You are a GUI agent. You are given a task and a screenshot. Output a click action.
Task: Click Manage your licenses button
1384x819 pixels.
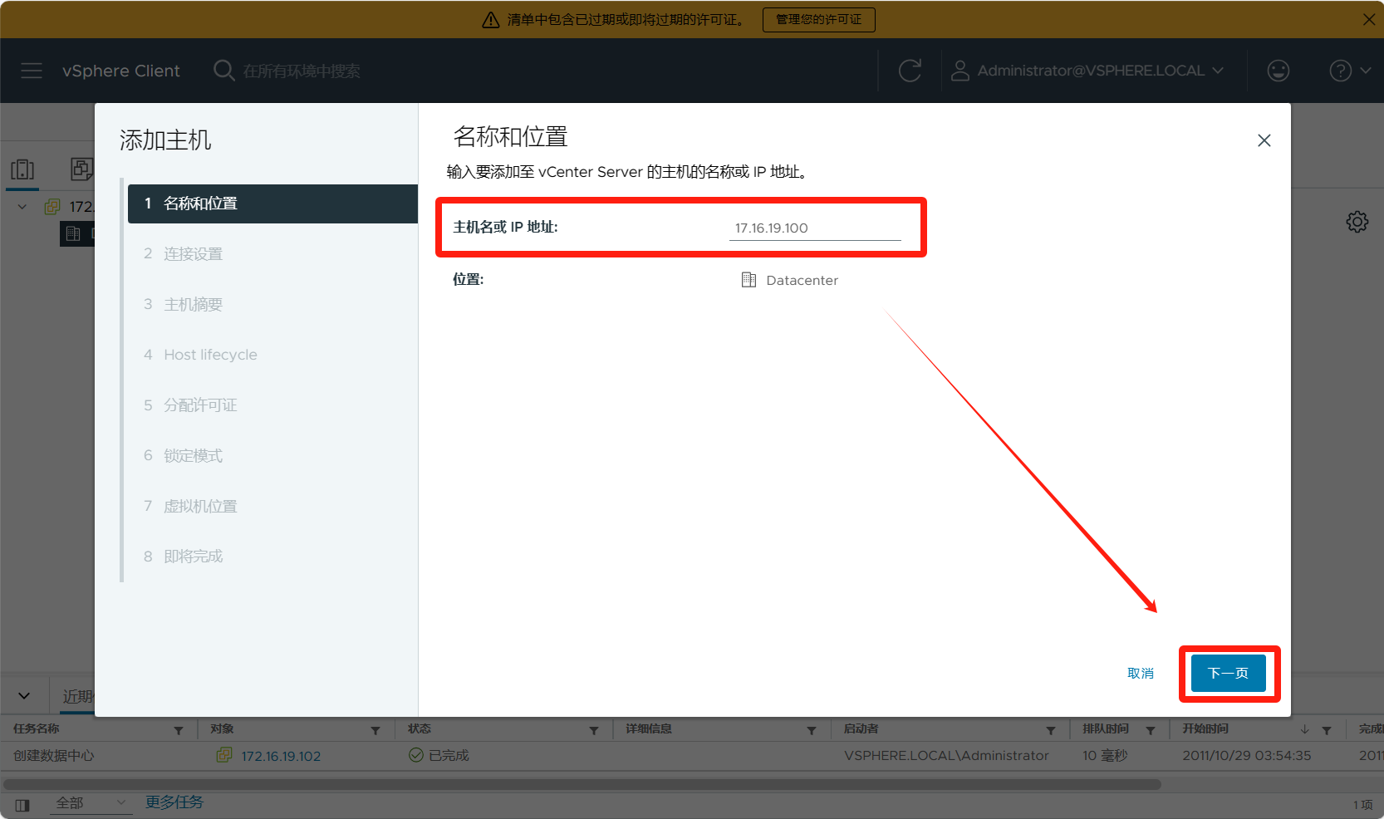(x=818, y=19)
